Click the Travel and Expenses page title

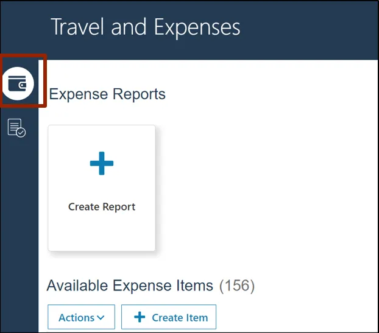(145, 27)
